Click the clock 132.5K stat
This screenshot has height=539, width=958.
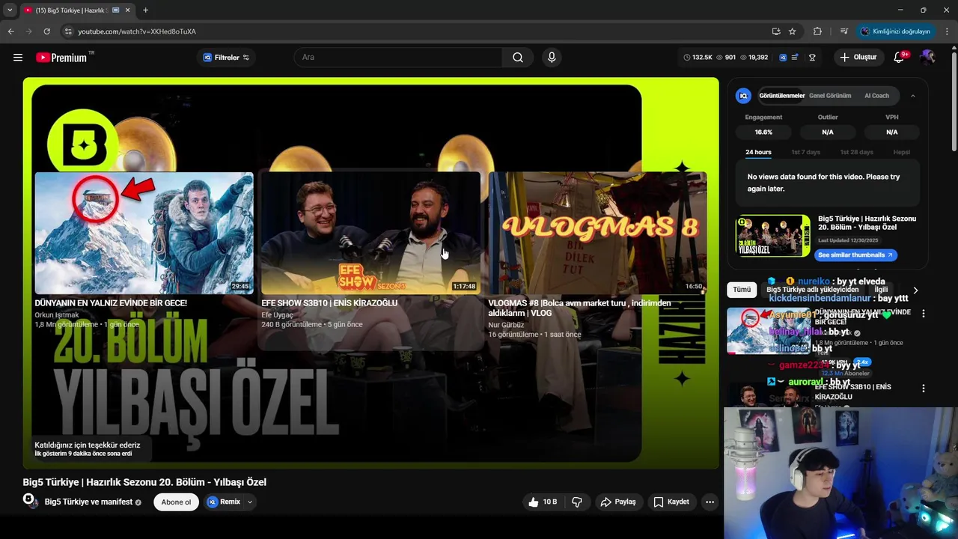click(x=698, y=58)
